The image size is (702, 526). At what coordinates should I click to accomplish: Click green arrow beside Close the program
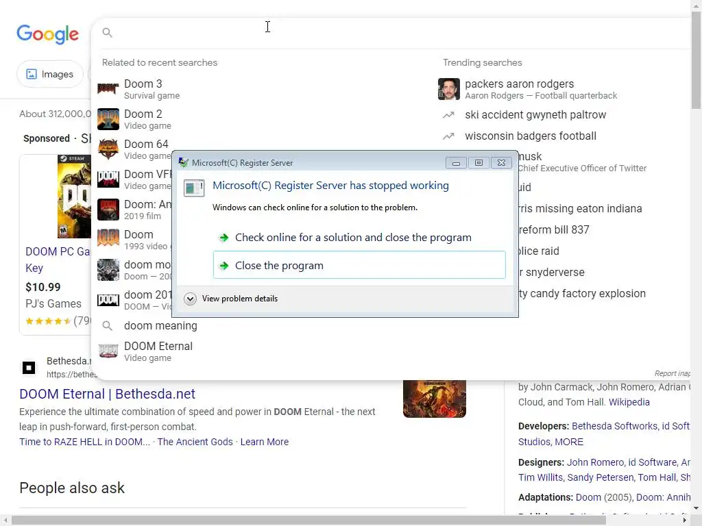(x=224, y=266)
